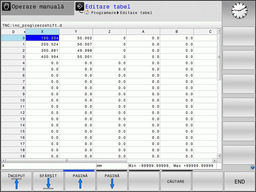Viewport: 256px width, 192px height.
Task: Click the END soft key
Action: click(x=239, y=181)
